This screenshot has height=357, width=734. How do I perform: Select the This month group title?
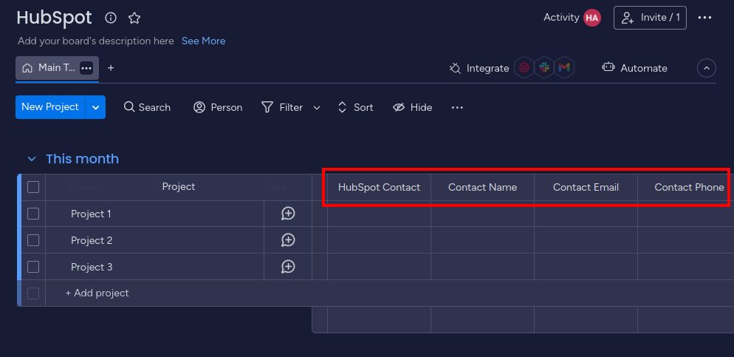pos(83,159)
